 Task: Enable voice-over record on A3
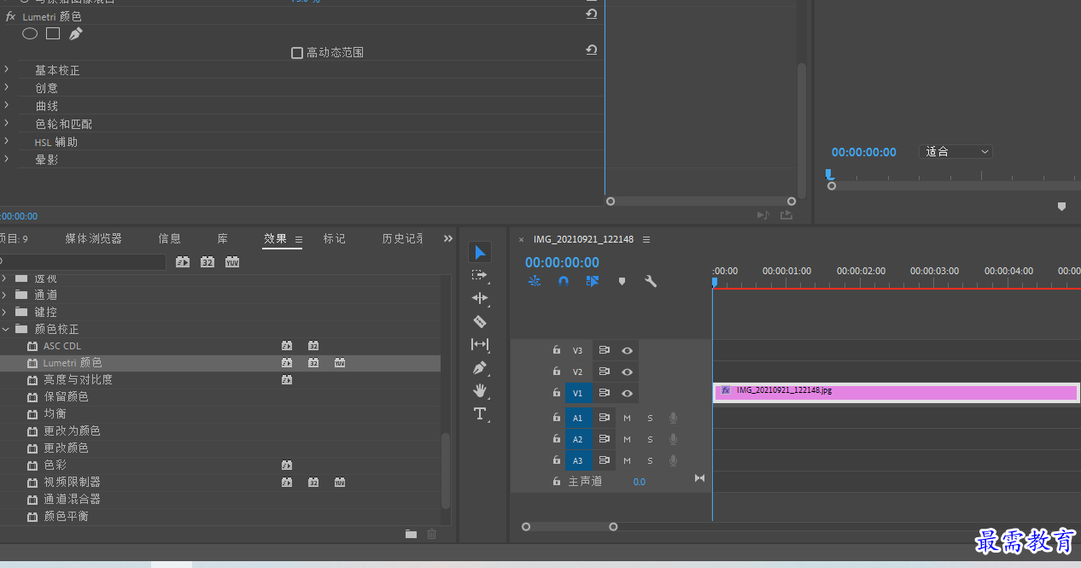click(673, 460)
